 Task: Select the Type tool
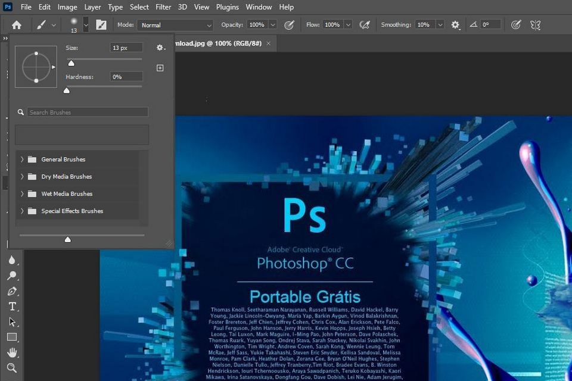tap(12, 307)
